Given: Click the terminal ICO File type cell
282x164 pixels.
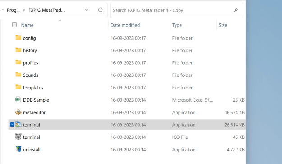Looking at the screenshot, I should point(180,137).
